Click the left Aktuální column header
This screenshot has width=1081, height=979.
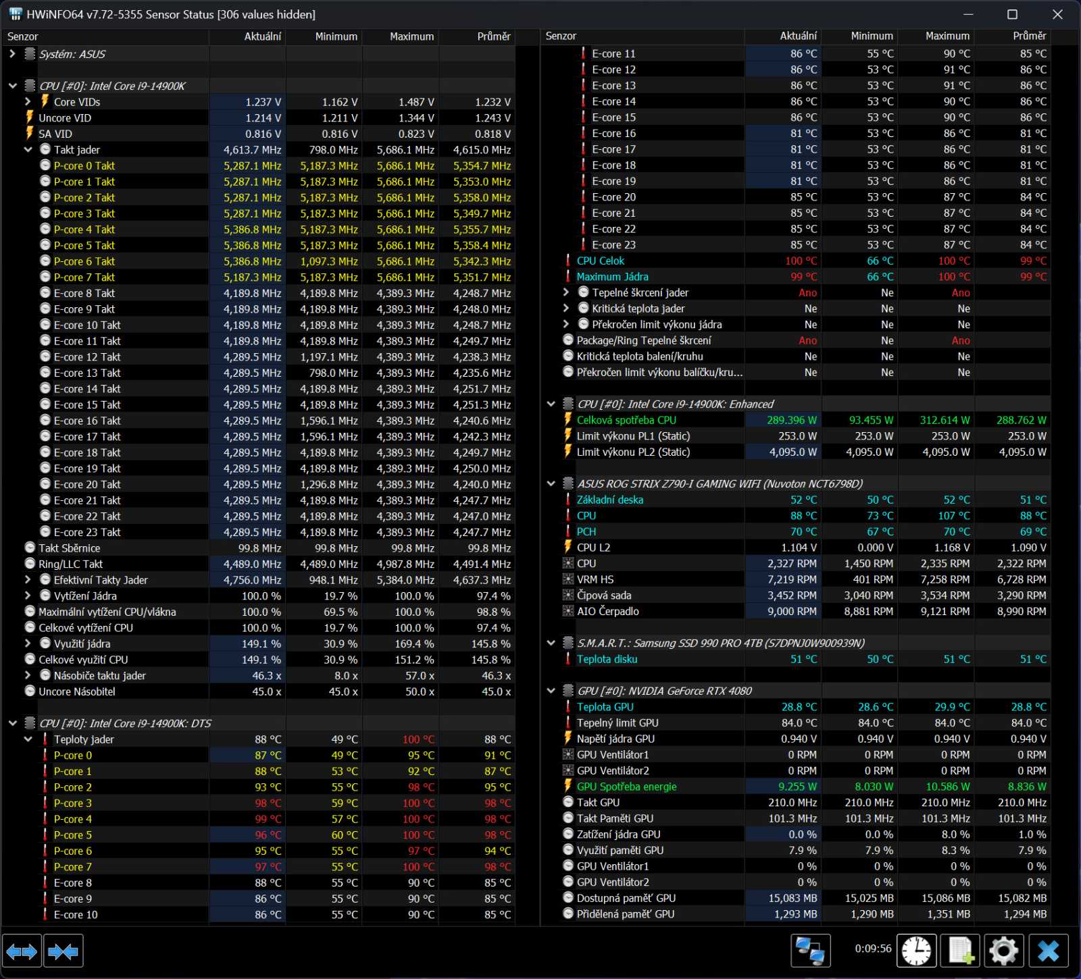[247, 36]
